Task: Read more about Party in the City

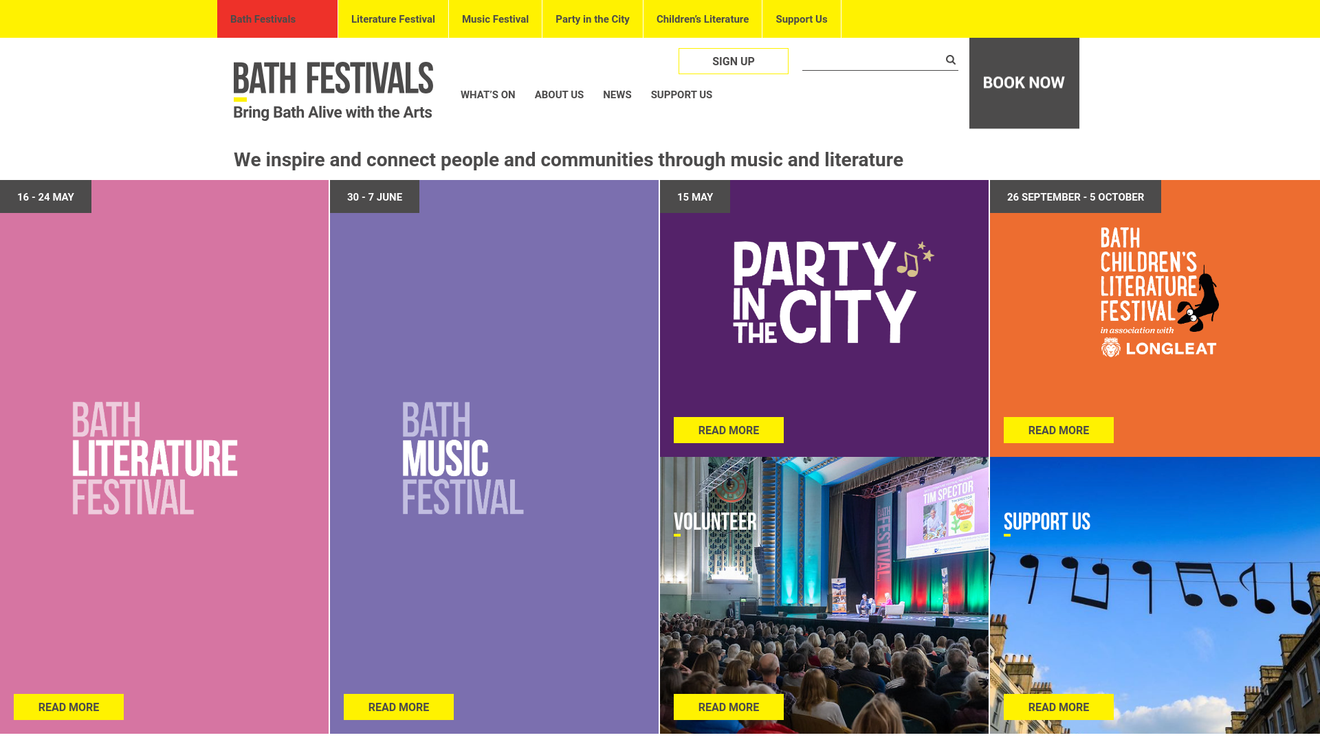Action: 729,430
